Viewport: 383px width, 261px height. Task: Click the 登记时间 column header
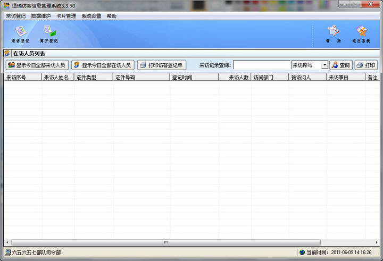tap(195, 78)
